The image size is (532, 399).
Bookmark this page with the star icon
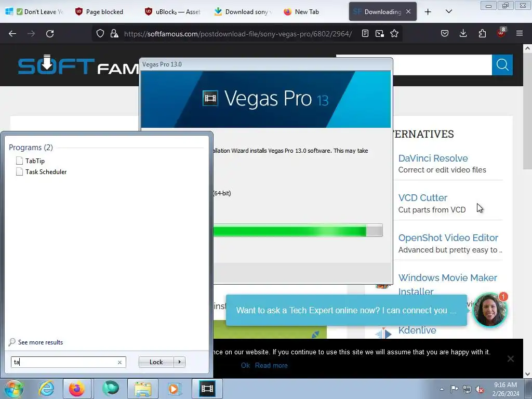394,33
